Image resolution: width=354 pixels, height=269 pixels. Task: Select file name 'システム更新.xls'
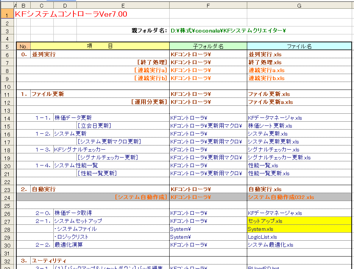pyautogui.click(x=268, y=134)
